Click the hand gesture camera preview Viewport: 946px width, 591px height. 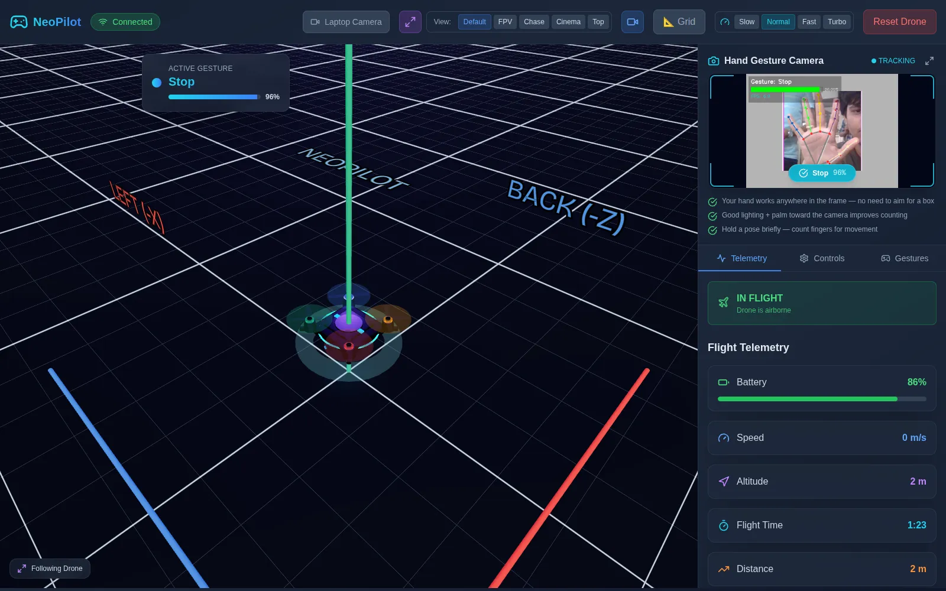coord(822,131)
